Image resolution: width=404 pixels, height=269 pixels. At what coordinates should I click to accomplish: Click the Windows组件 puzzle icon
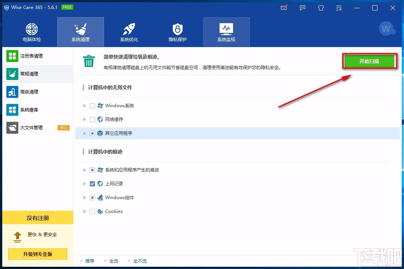click(100, 198)
